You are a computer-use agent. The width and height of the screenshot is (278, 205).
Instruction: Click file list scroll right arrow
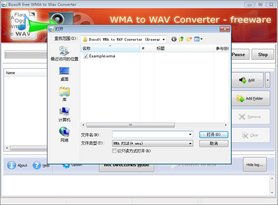tap(226, 125)
